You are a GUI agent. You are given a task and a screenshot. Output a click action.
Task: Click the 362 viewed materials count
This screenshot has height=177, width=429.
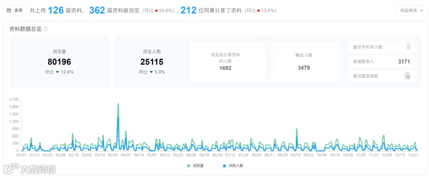[97, 10]
